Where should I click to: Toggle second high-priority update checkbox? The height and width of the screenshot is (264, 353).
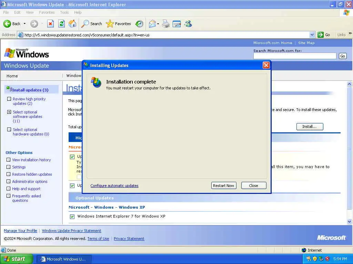click(x=72, y=186)
